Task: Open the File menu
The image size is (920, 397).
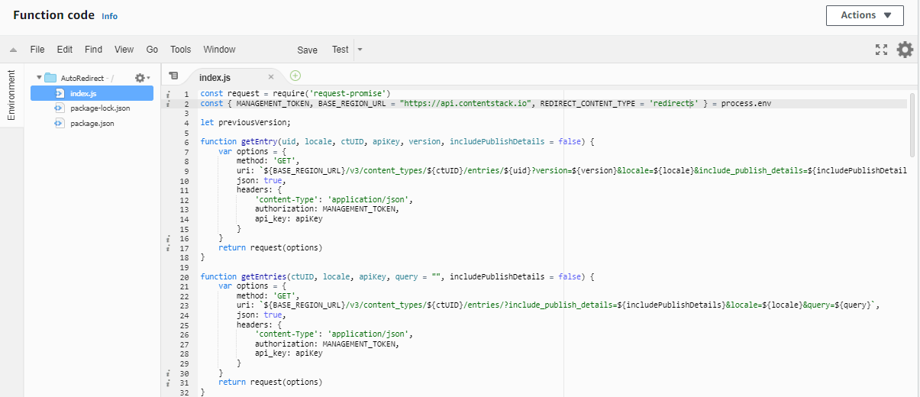Action: 37,50
